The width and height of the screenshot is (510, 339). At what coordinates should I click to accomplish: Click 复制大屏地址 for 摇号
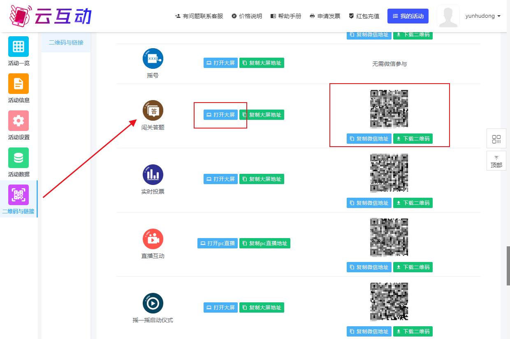coord(262,63)
